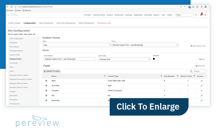219x134 pixels.
Task: Bookmark the page with the star icon
Action: [x=184, y=7]
